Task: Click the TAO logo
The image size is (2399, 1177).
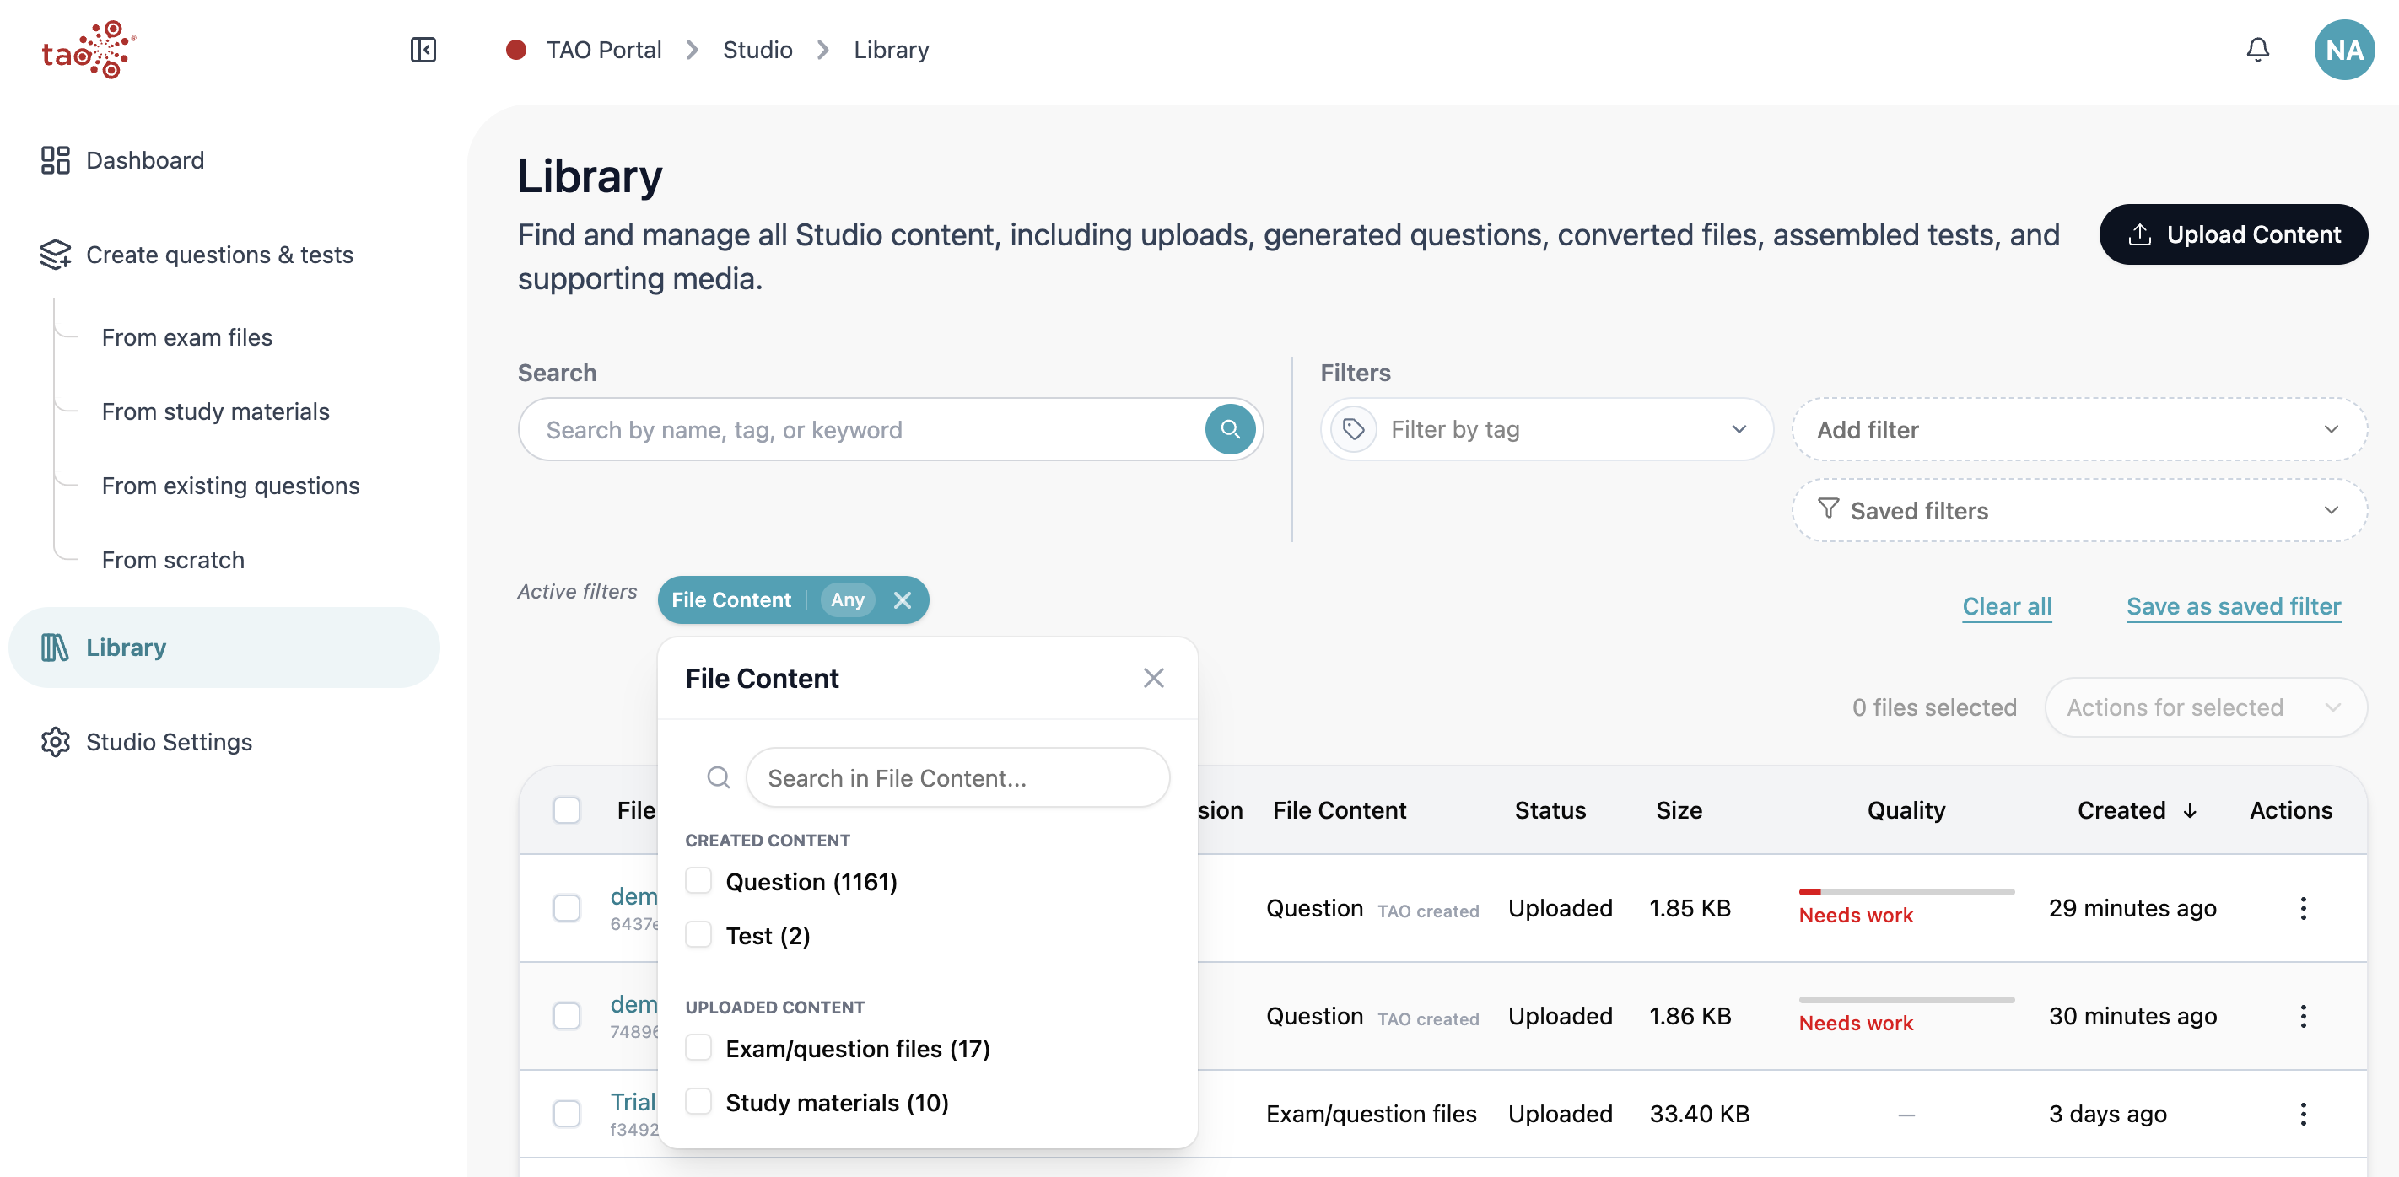Action: [x=89, y=50]
